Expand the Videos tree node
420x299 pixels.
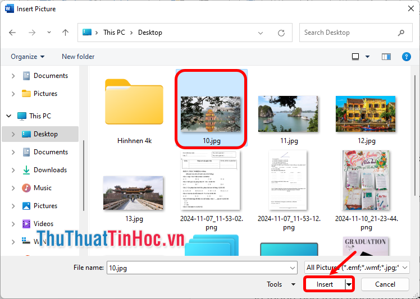click(13, 224)
